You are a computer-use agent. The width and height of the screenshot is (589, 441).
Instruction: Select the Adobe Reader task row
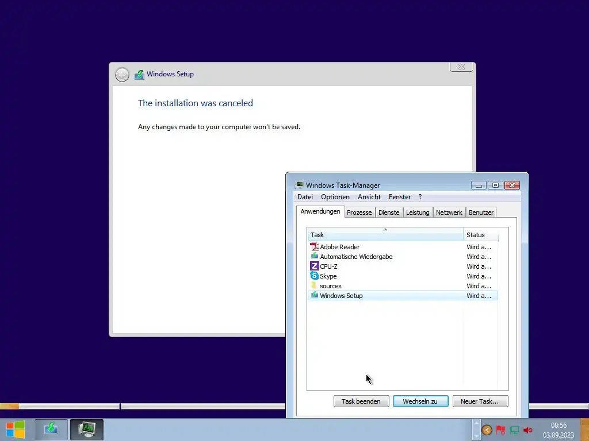pos(403,247)
